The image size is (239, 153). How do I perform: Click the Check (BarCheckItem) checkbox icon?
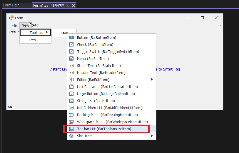pyautogui.click(x=71, y=44)
